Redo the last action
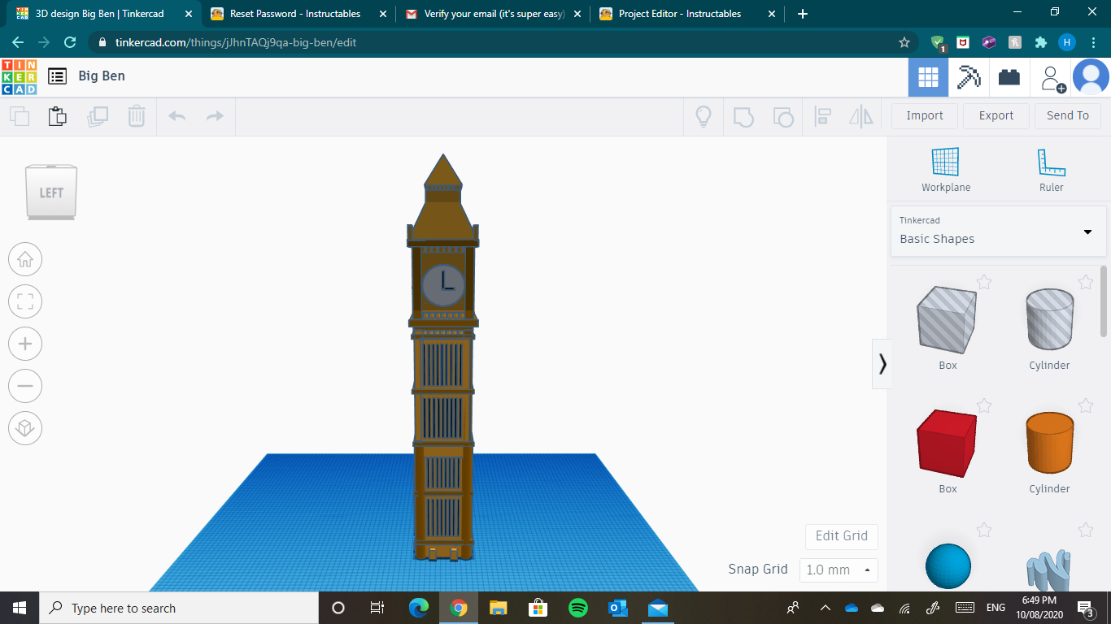Viewport: 1111px width, 624px height. coord(215,116)
